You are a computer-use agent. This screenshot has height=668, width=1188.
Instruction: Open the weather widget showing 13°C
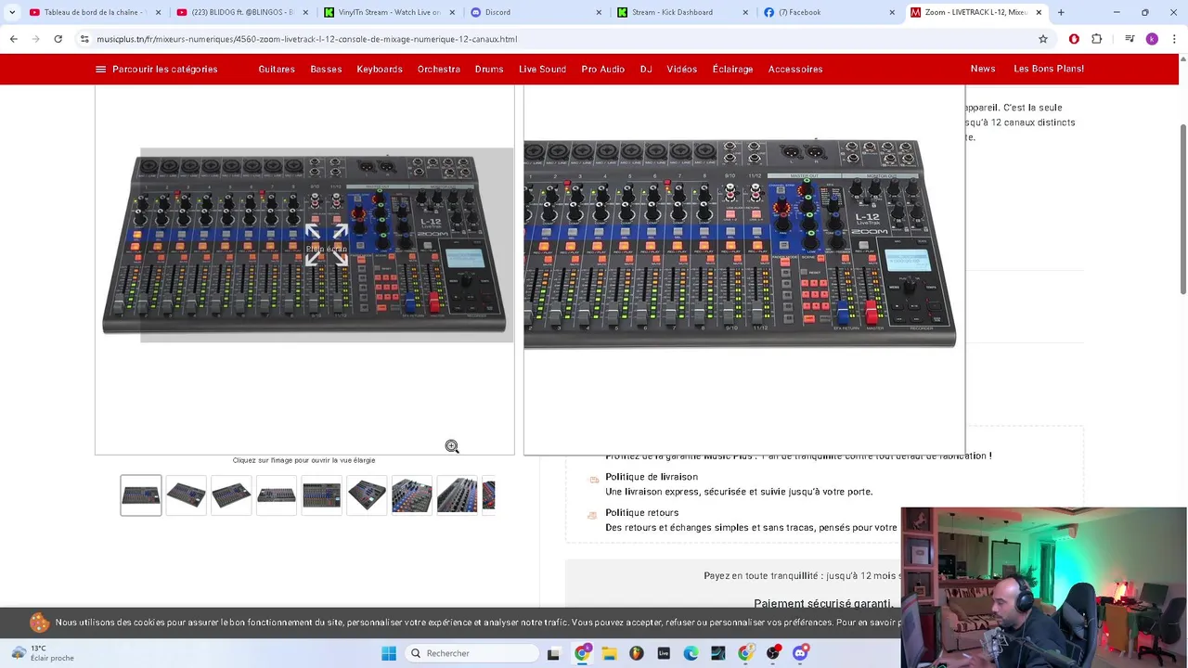pyautogui.click(x=43, y=653)
